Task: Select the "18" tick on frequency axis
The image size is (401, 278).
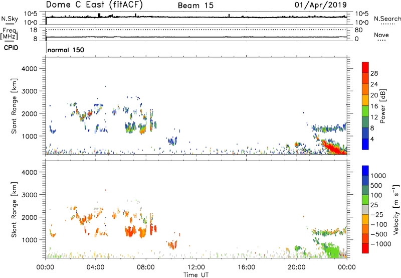Action: tap(34, 30)
